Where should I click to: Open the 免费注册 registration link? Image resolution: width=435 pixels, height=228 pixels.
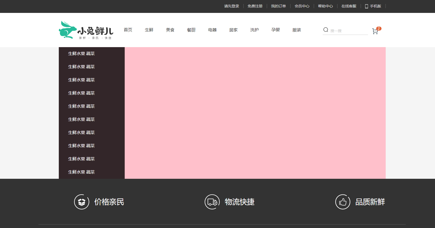click(x=255, y=6)
